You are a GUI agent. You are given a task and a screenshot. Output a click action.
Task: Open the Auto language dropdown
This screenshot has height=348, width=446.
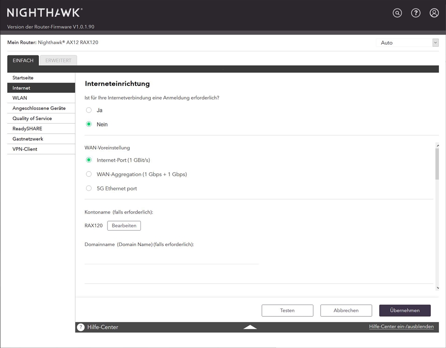[407, 43]
